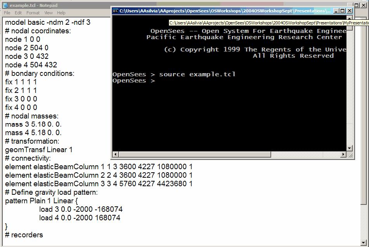Click the comment '# connectivity:'

pyautogui.click(x=28, y=158)
